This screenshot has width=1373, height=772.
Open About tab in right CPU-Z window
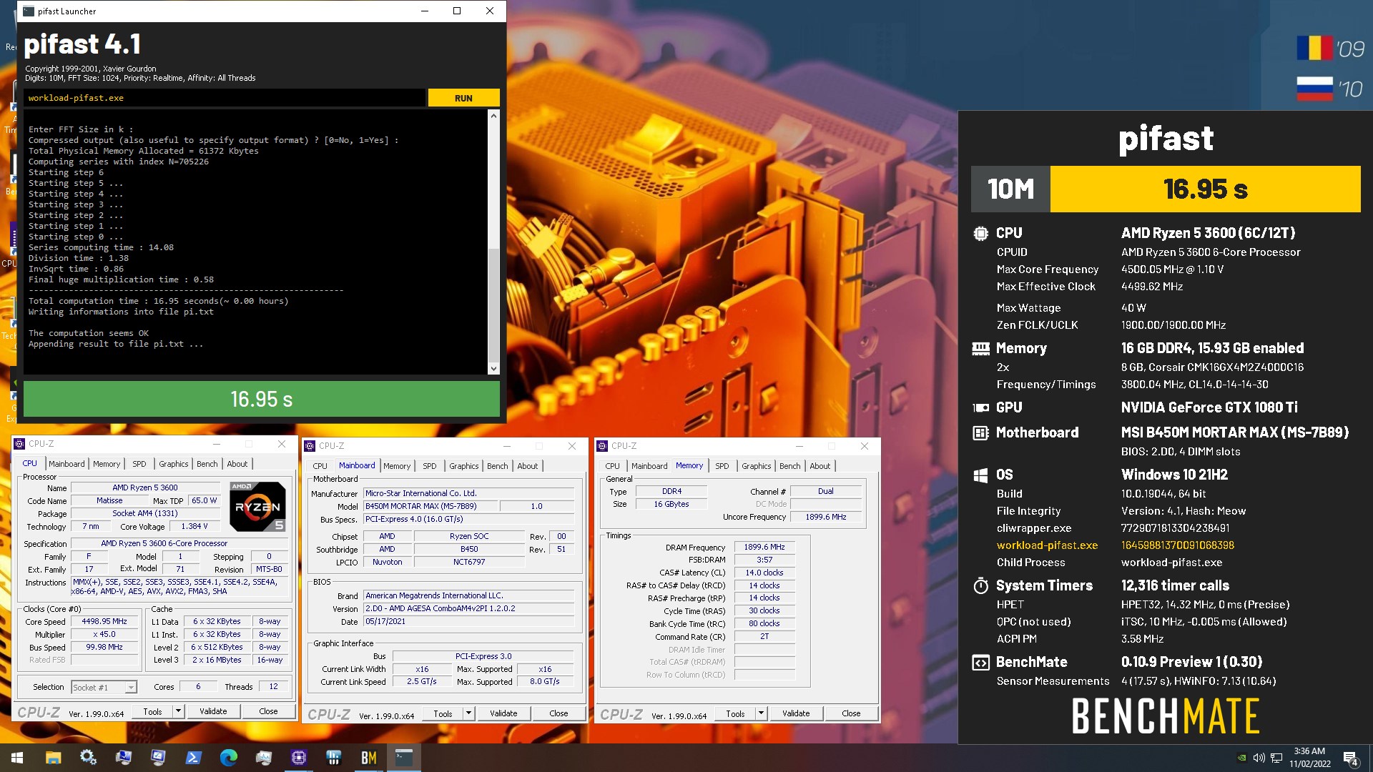pyautogui.click(x=820, y=466)
